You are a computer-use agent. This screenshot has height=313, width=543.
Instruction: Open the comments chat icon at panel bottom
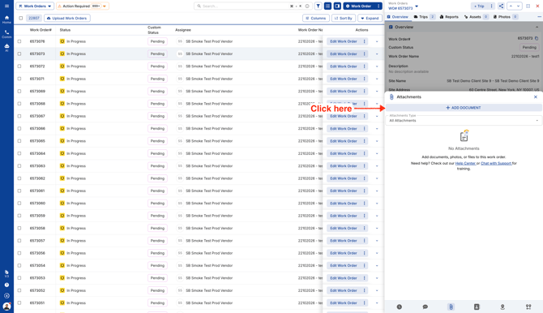425,307
